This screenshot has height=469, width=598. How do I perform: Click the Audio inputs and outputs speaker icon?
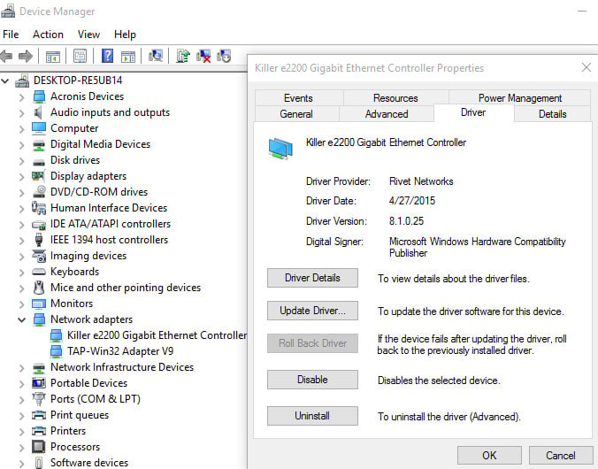(x=39, y=112)
